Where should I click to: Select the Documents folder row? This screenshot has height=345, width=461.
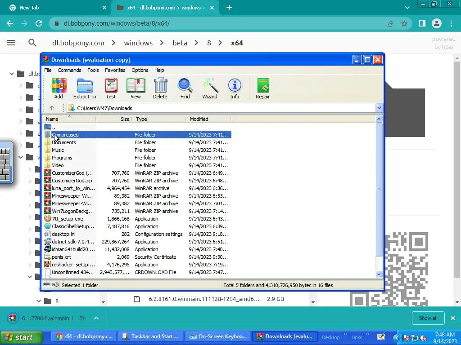pyautogui.click(x=137, y=142)
